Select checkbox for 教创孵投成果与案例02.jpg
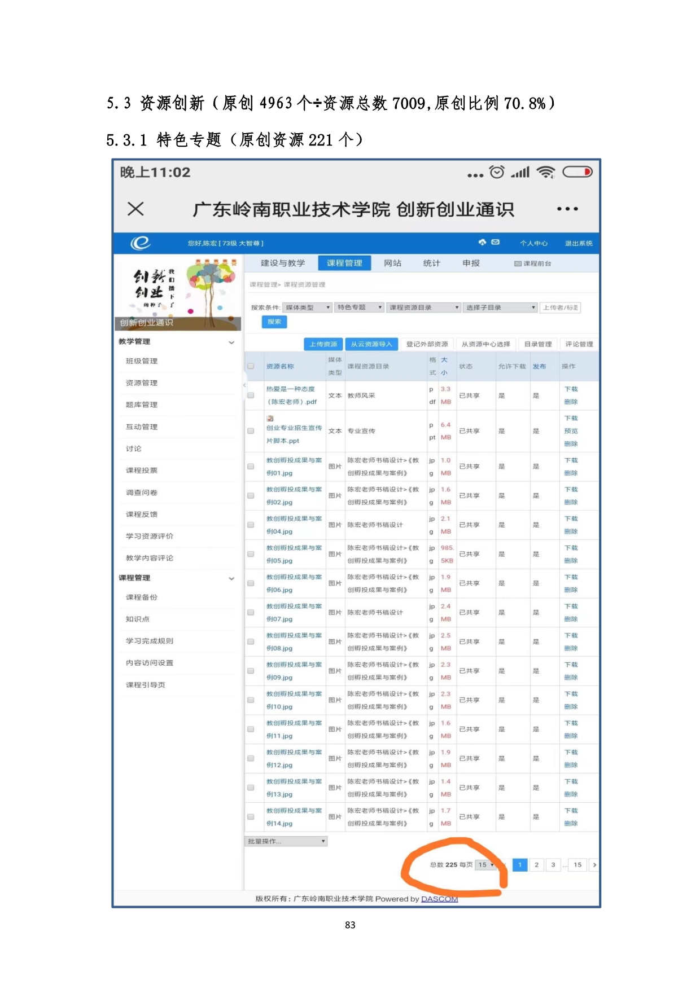This screenshot has height=989, width=700. (251, 495)
